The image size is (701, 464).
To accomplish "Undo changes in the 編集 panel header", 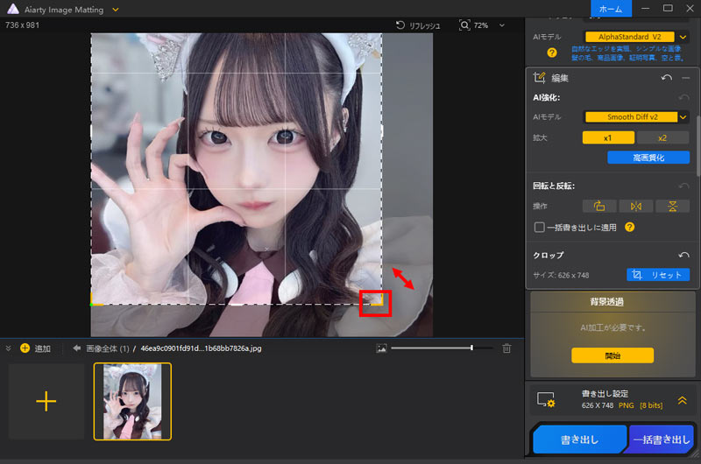I will click(x=667, y=78).
